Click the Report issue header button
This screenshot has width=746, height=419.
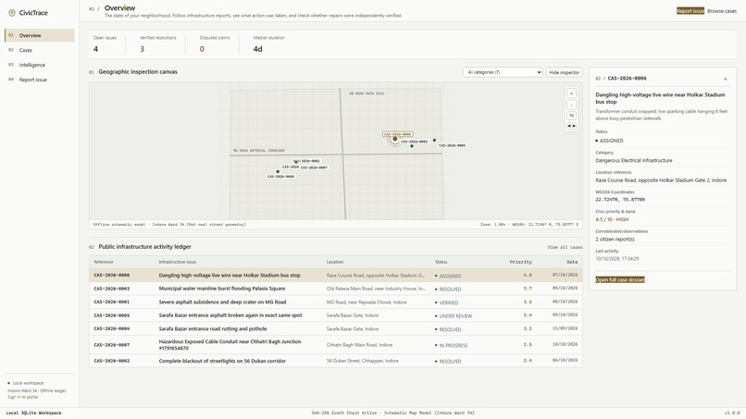click(690, 11)
